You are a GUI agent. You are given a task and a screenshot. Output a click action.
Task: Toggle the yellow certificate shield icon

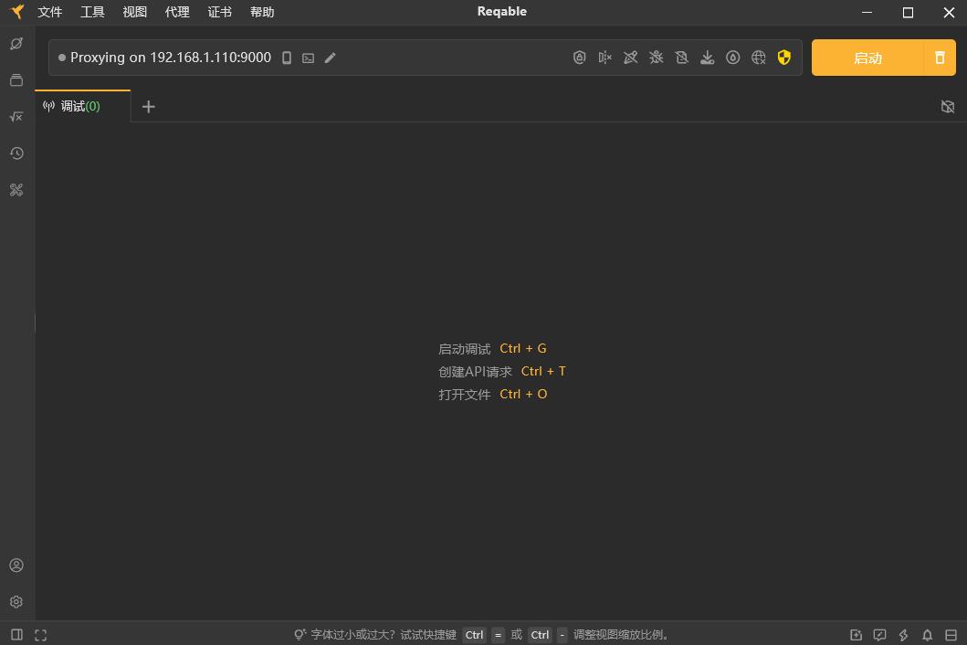[783, 57]
